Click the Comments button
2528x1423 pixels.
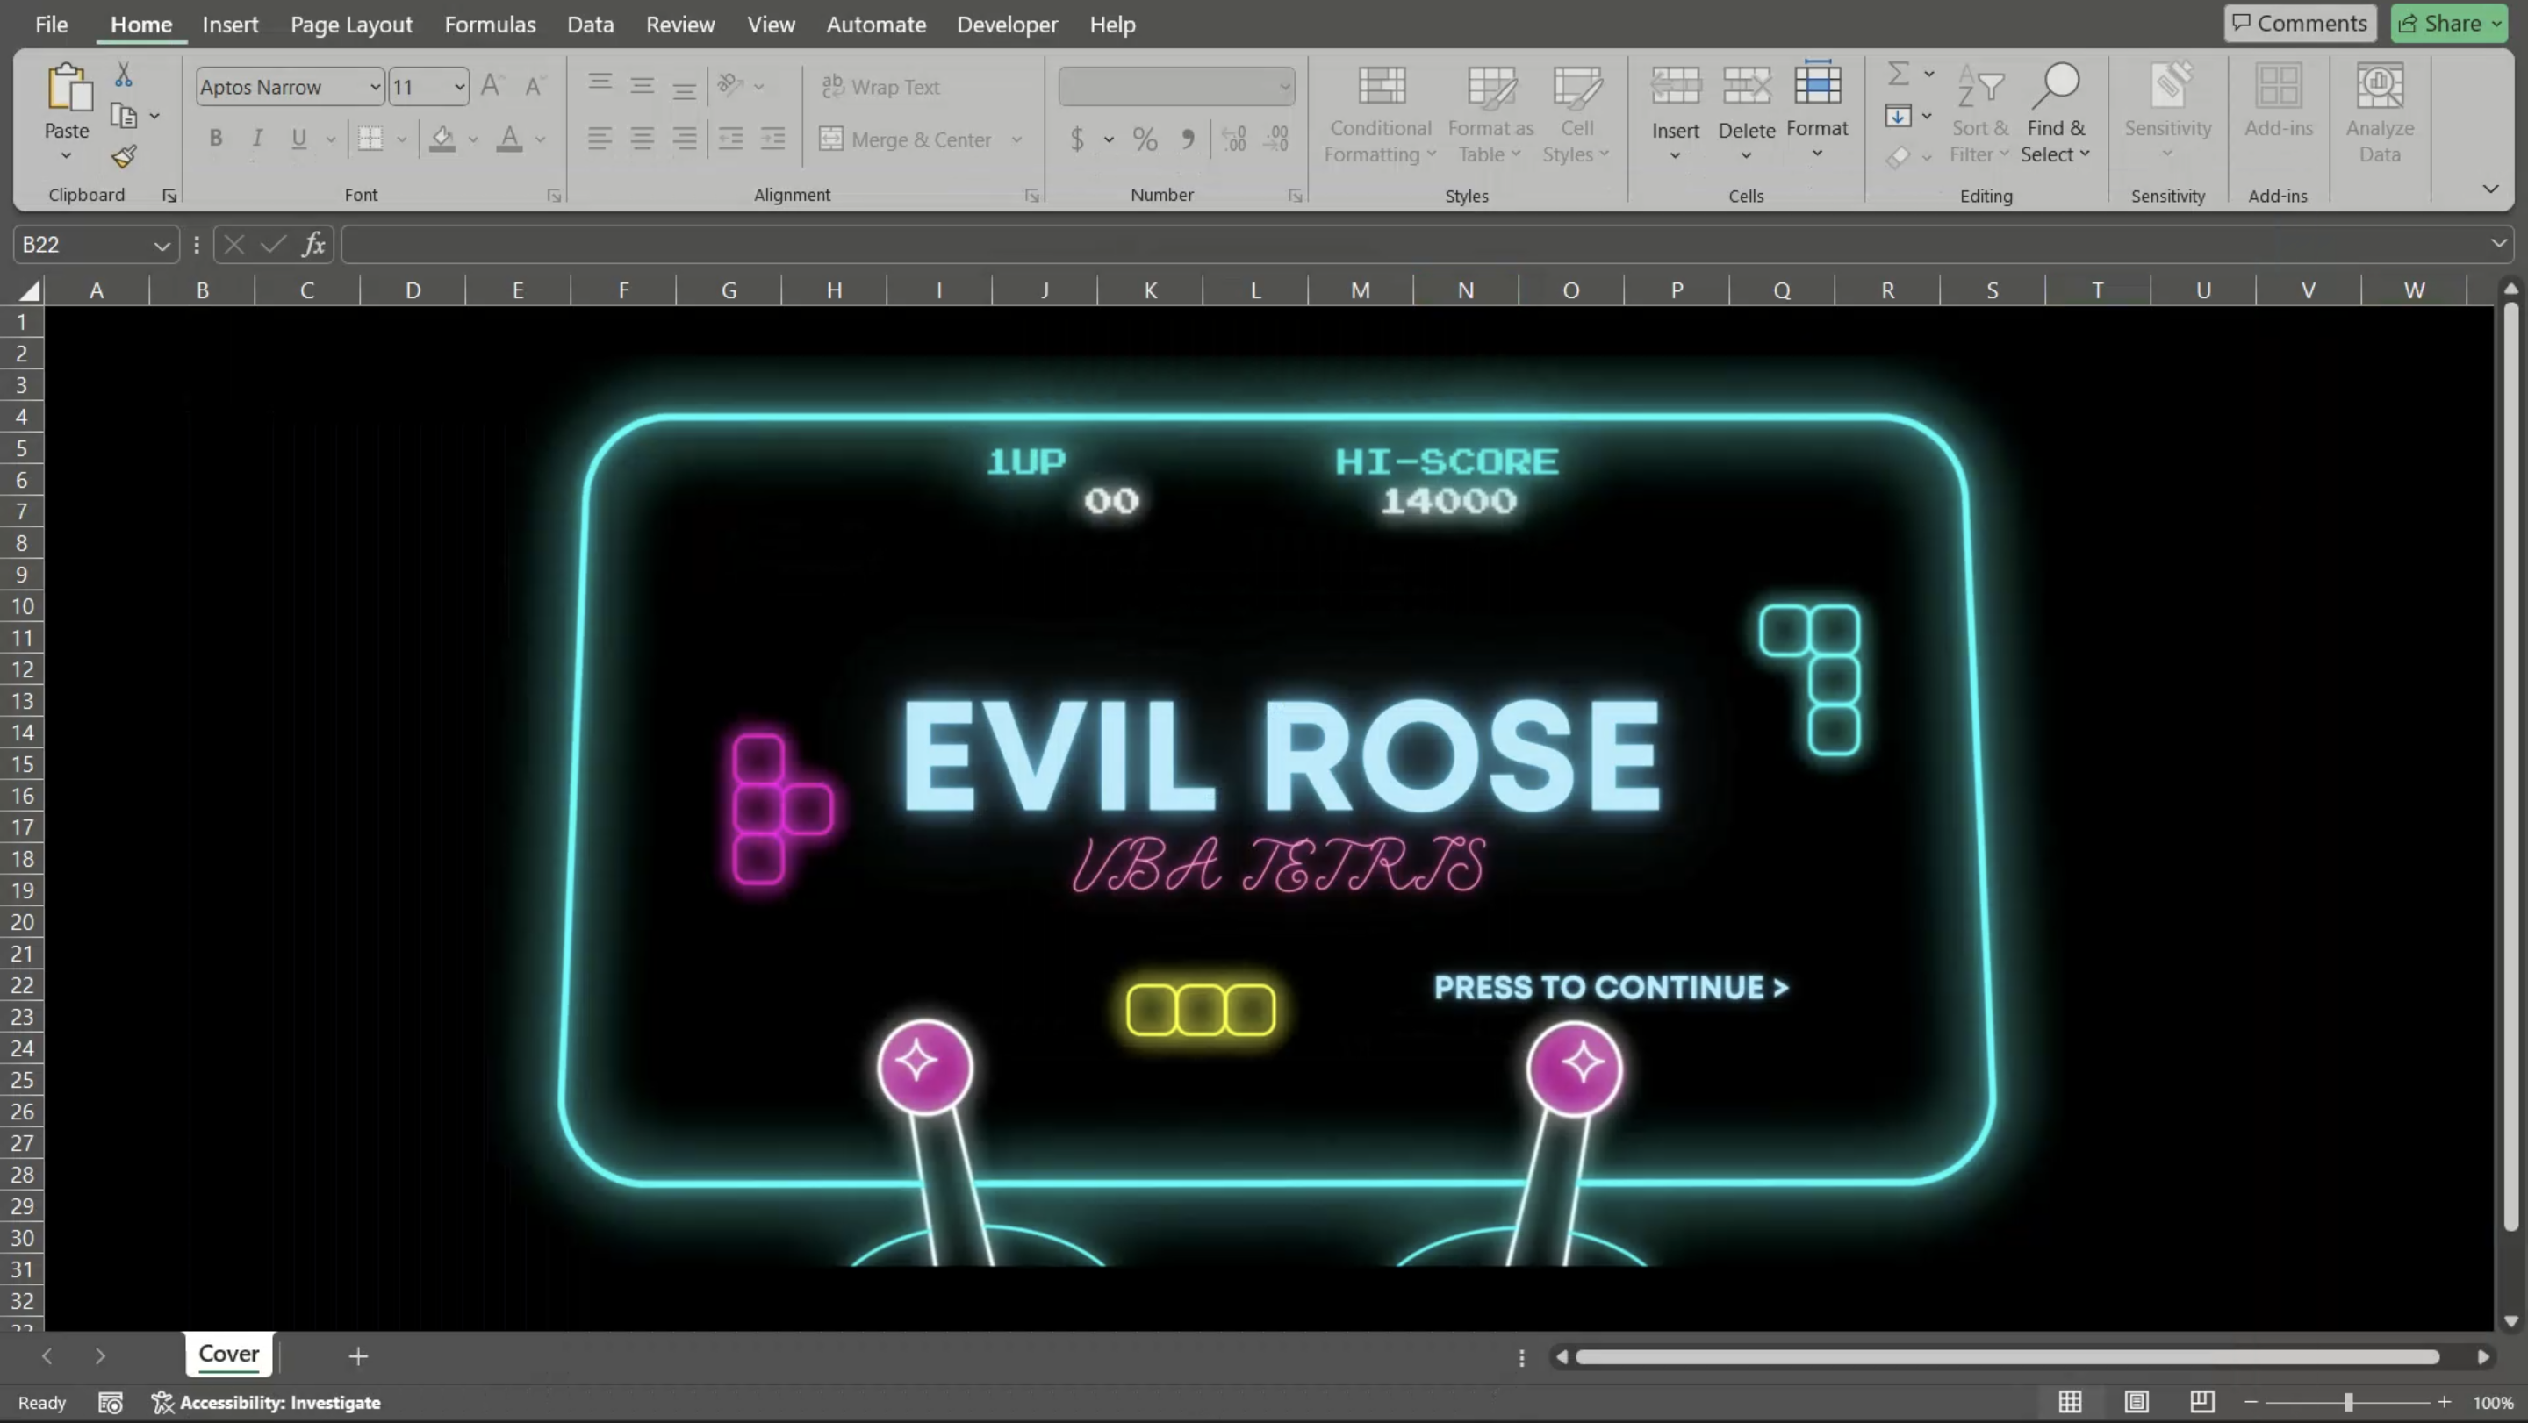2300,24
